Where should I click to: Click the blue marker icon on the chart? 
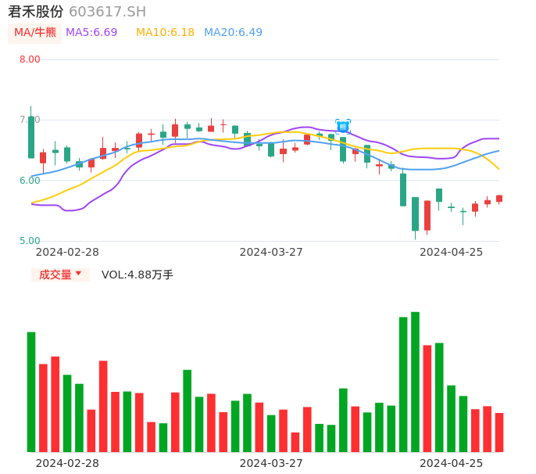(343, 126)
